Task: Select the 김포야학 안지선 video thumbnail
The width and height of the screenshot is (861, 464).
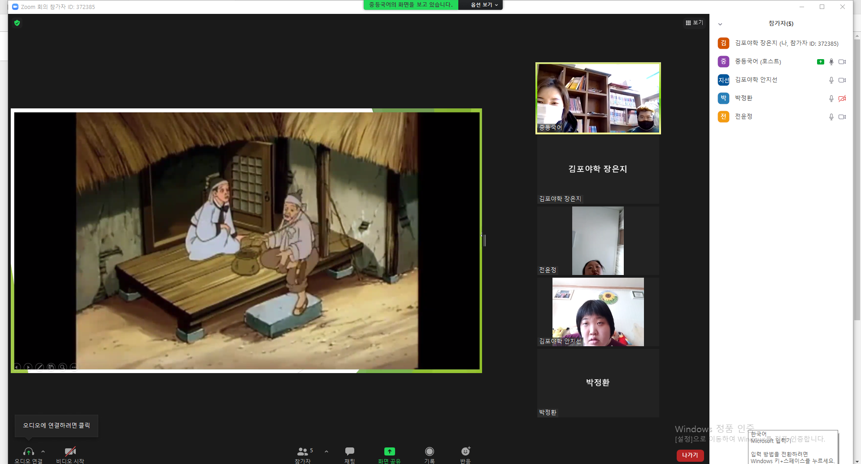Action: (x=598, y=312)
